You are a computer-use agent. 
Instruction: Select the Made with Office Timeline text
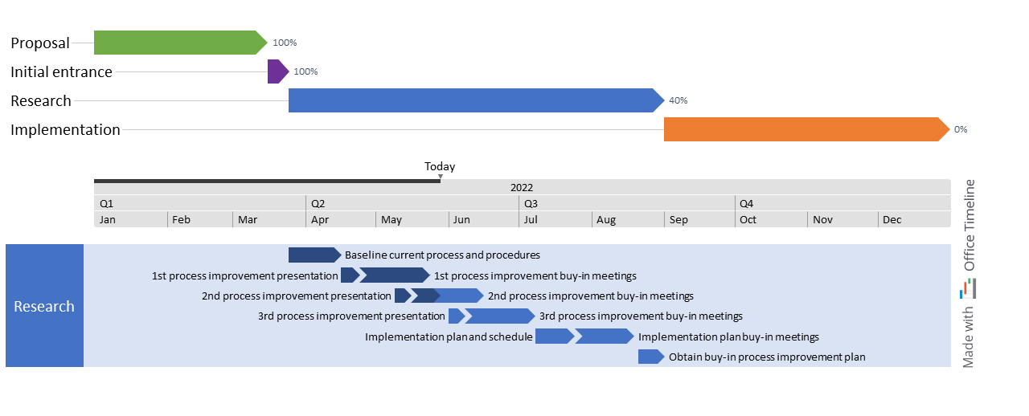[969, 273]
